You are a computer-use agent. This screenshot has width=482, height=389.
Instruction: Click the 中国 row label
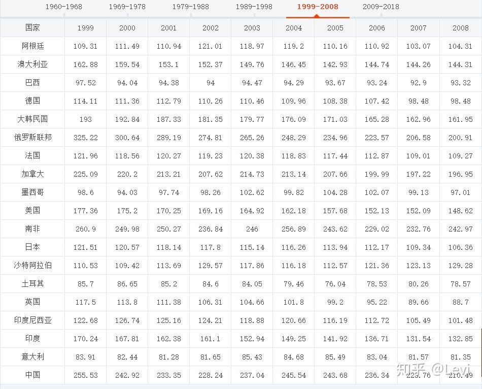pyautogui.click(x=32, y=375)
